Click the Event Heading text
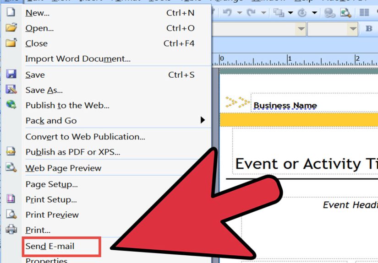Viewport: 378px width, 263px height. pos(350,205)
